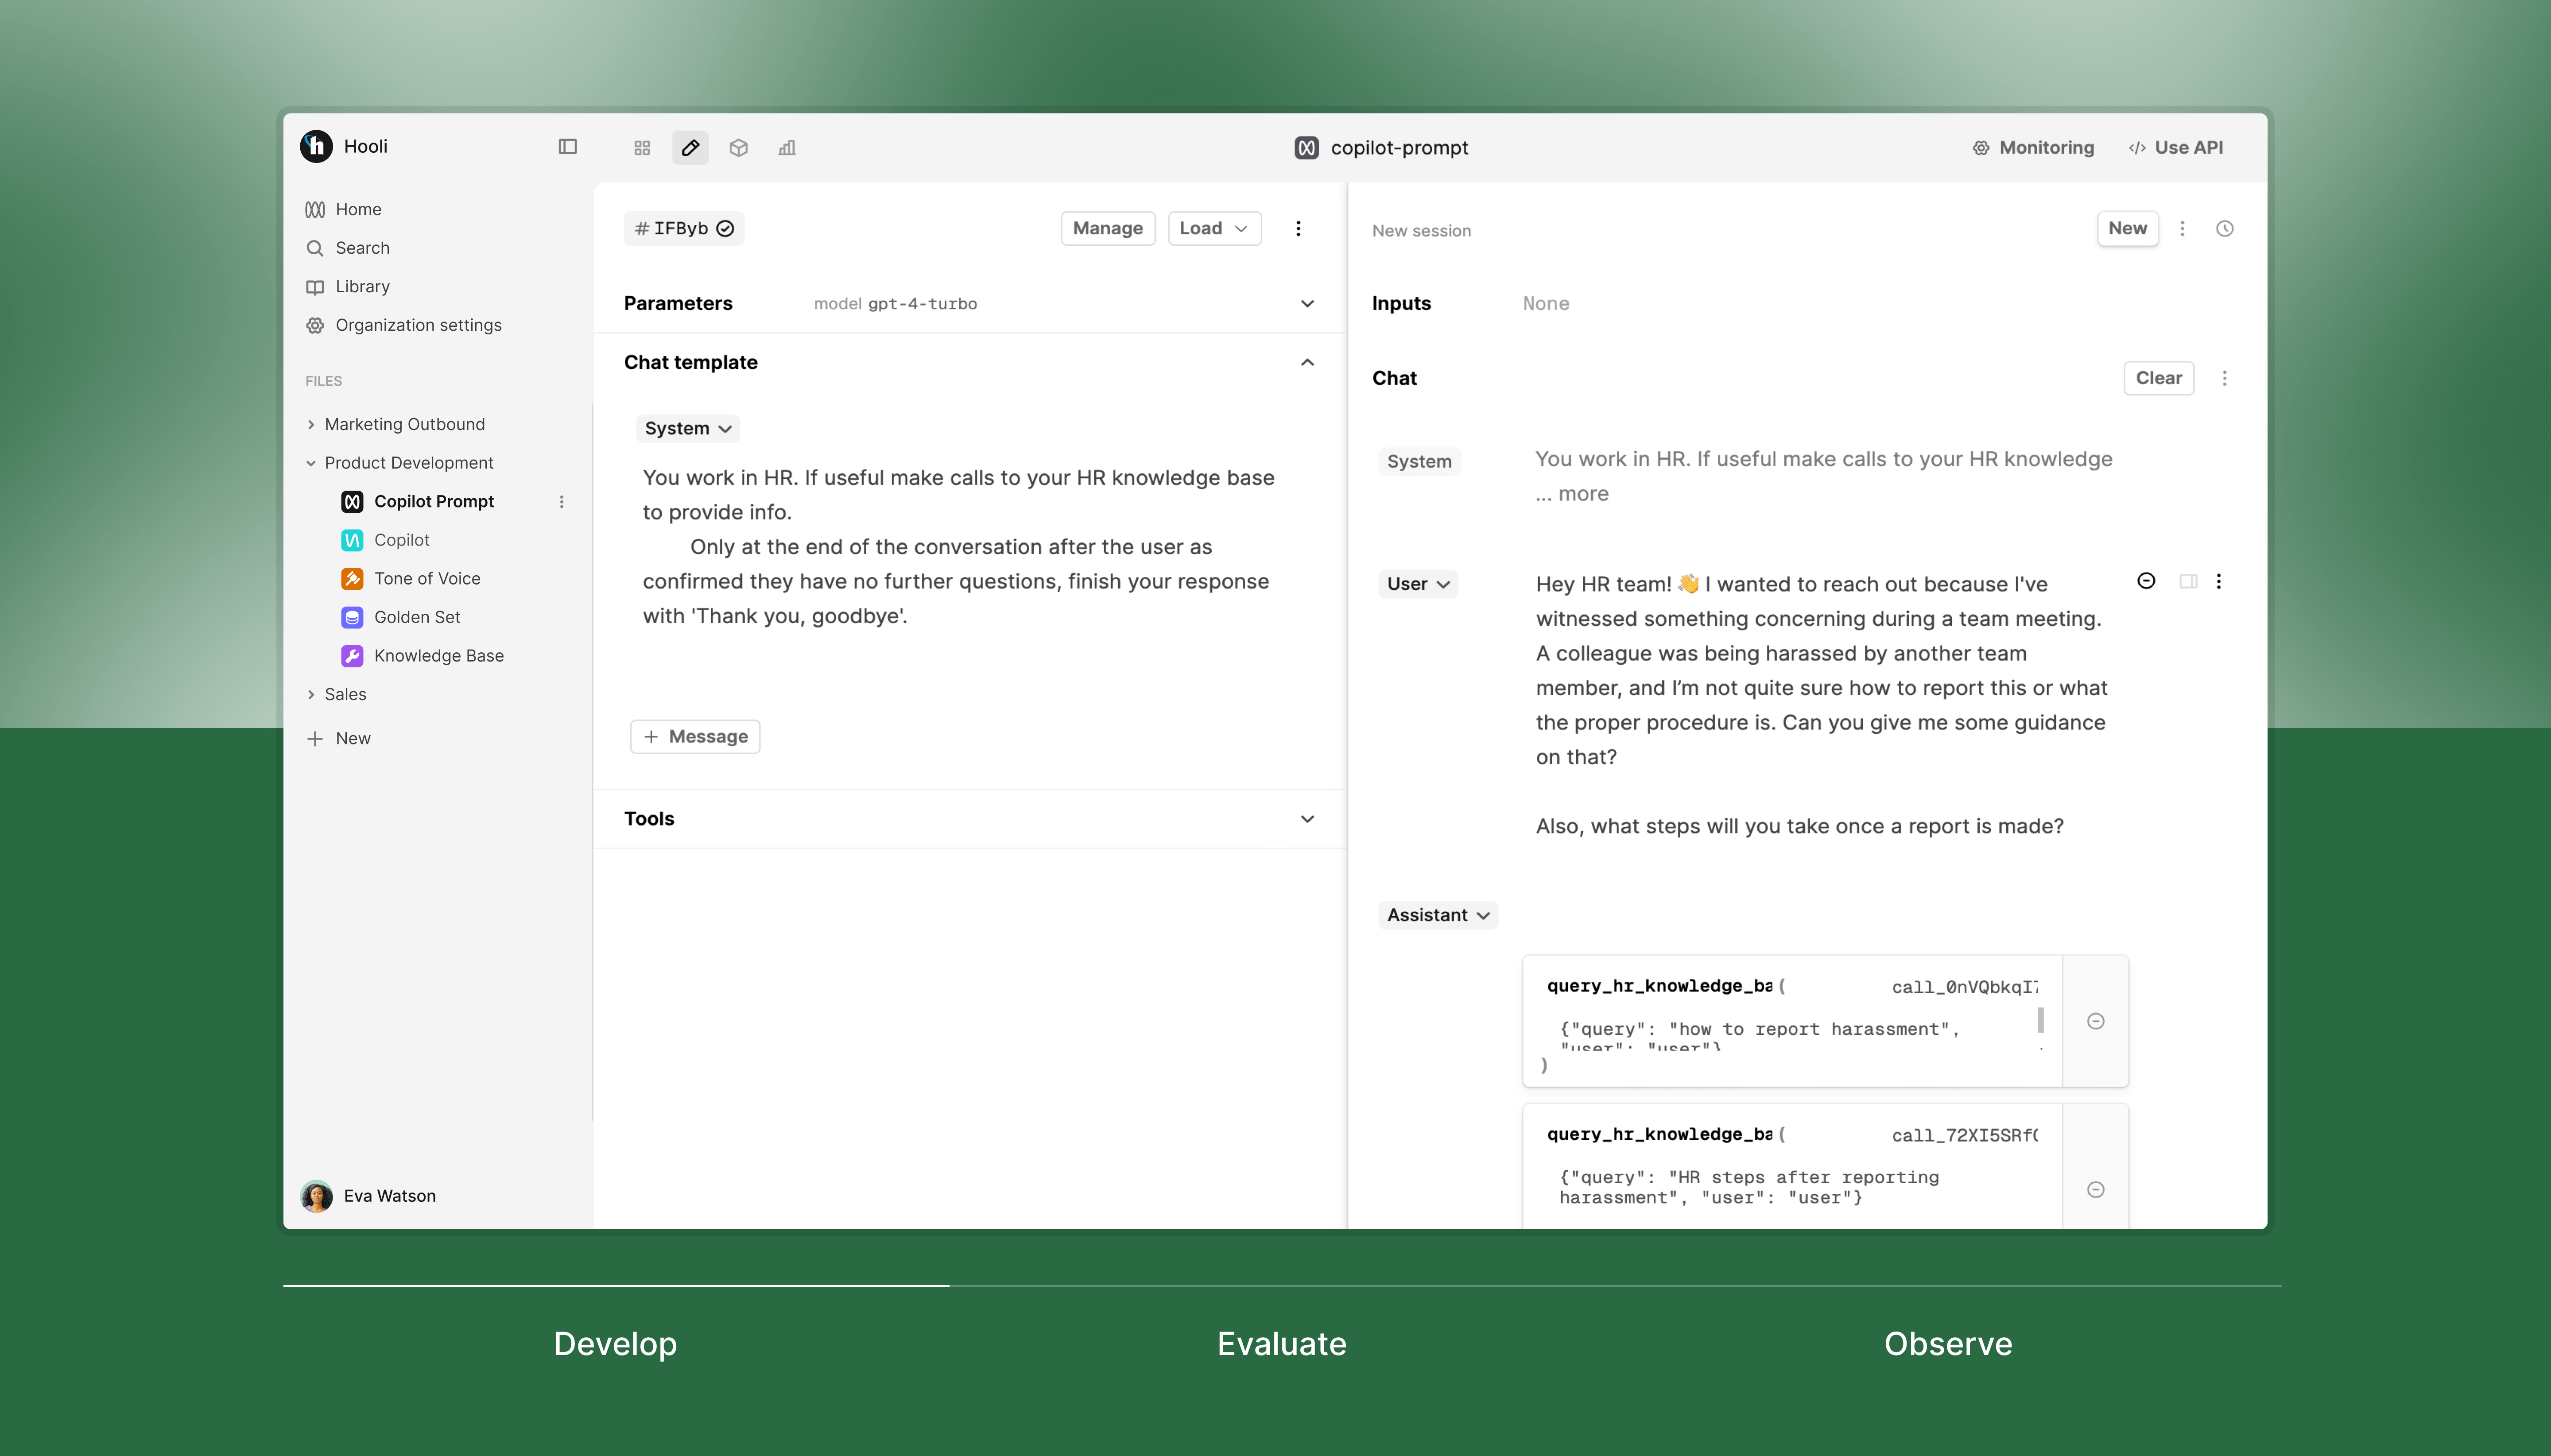Open session history clock icon
Image resolution: width=2551 pixels, height=1456 pixels.
tap(2224, 229)
